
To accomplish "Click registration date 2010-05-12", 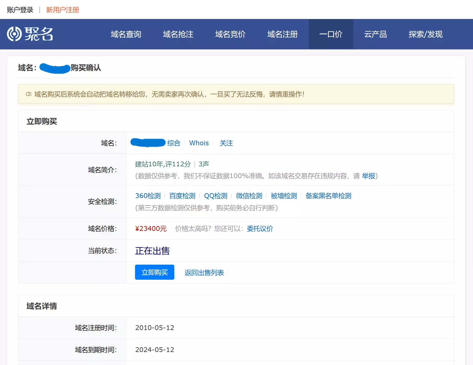I will click(155, 328).
